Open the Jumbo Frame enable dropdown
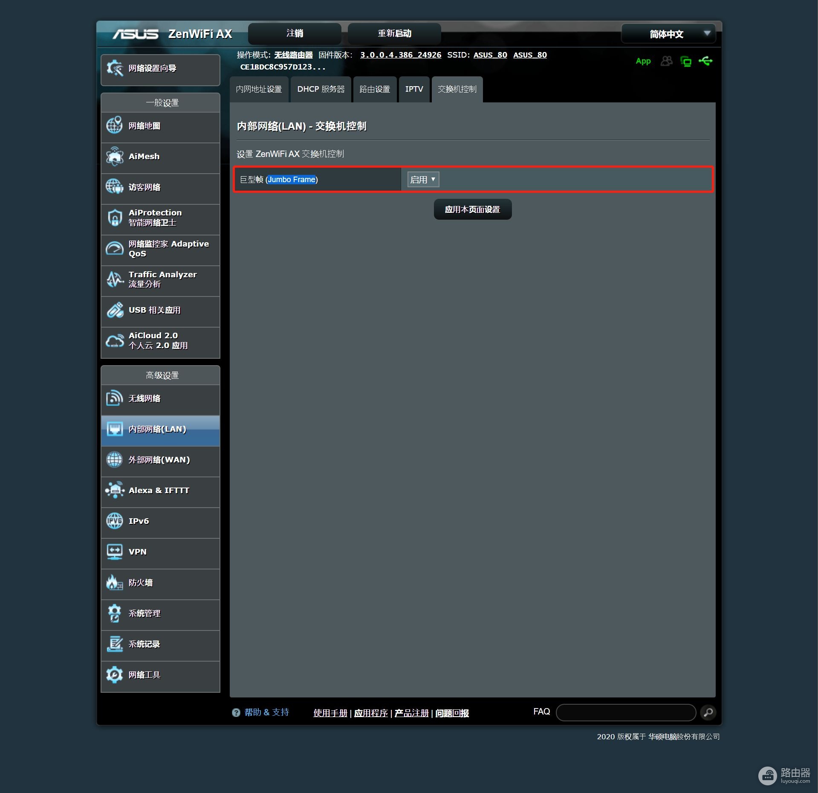This screenshot has height=793, width=818. (x=423, y=180)
